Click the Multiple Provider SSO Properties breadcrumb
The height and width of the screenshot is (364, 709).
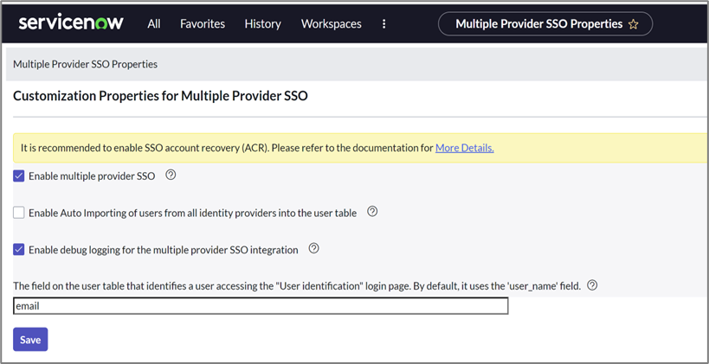coord(85,64)
